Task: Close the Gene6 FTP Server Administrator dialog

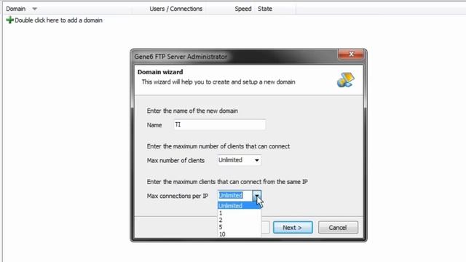Action: 351,55
